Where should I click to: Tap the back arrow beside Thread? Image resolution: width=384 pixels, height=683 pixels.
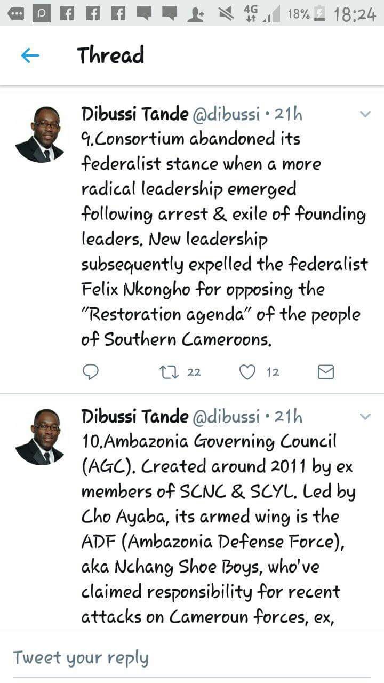click(x=30, y=55)
